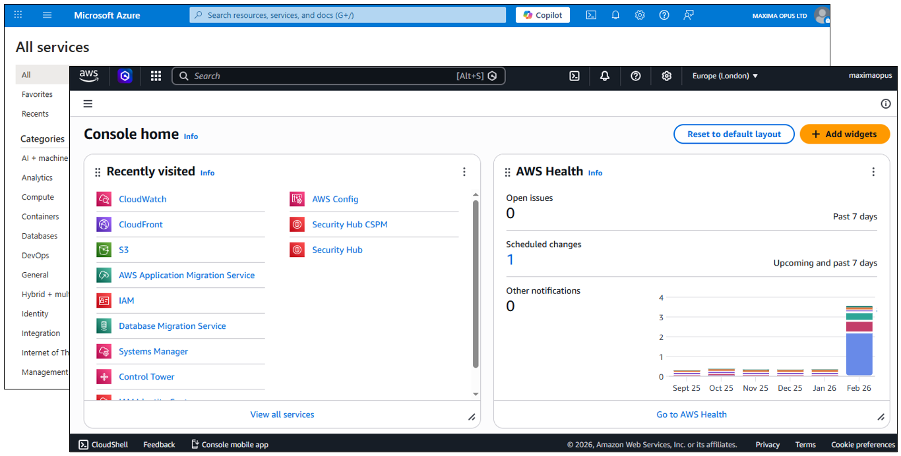Click the AWS notifications bell icon
Viewport: 901px width, 456px height.
click(x=605, y=76)
